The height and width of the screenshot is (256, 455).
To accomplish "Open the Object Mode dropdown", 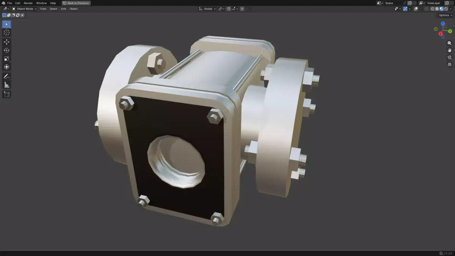I will click(24, 9).
